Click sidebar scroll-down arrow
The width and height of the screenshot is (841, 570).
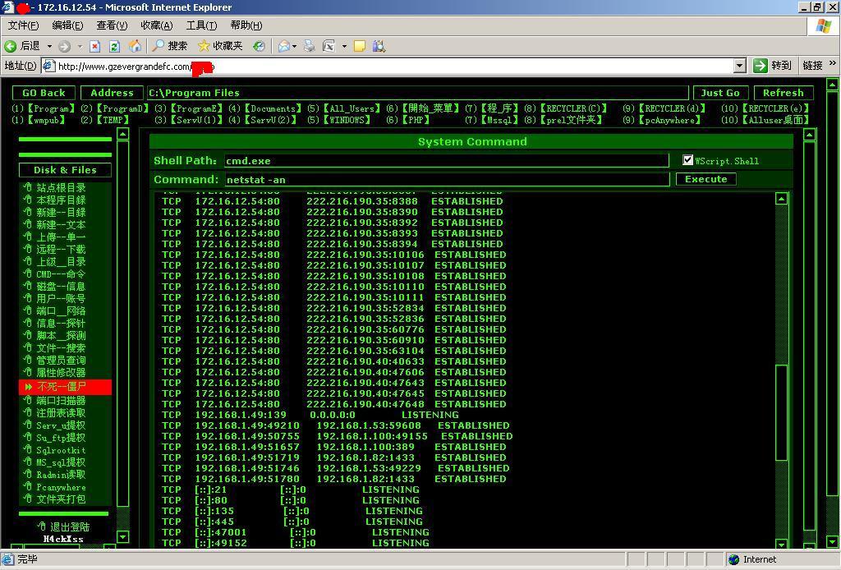pos(123,537)
